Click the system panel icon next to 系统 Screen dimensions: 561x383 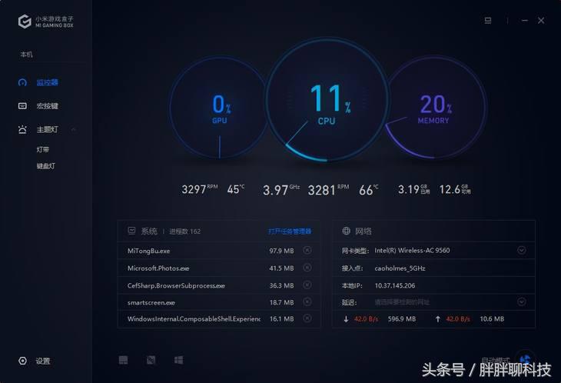coord(131,231)
